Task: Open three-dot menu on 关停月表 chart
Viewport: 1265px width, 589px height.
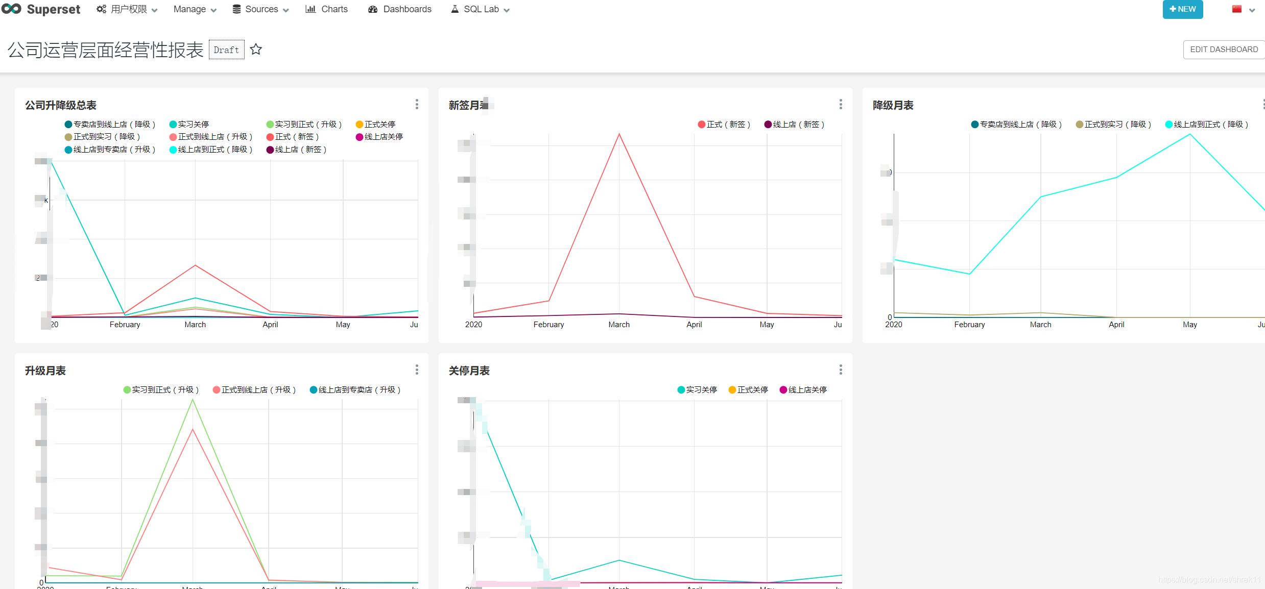Action: point(841,370)
